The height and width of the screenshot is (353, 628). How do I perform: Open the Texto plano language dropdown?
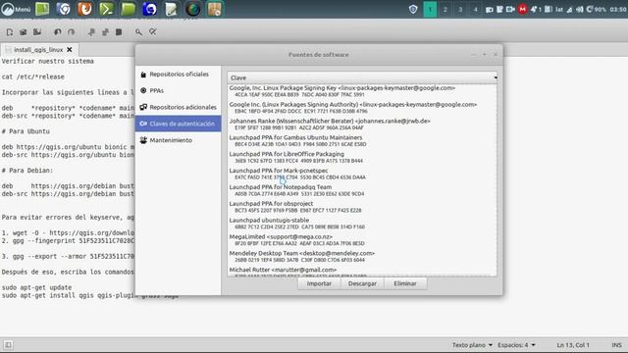(472, 344)
